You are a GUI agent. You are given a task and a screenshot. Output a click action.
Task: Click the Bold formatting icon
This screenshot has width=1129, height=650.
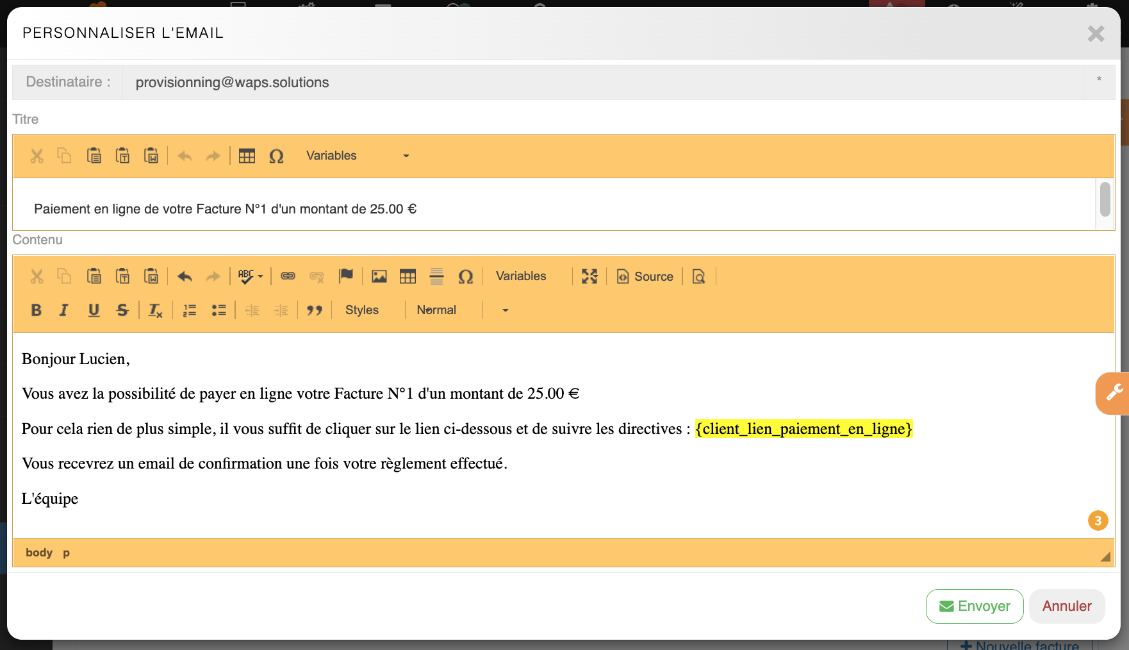coord(37,310)
